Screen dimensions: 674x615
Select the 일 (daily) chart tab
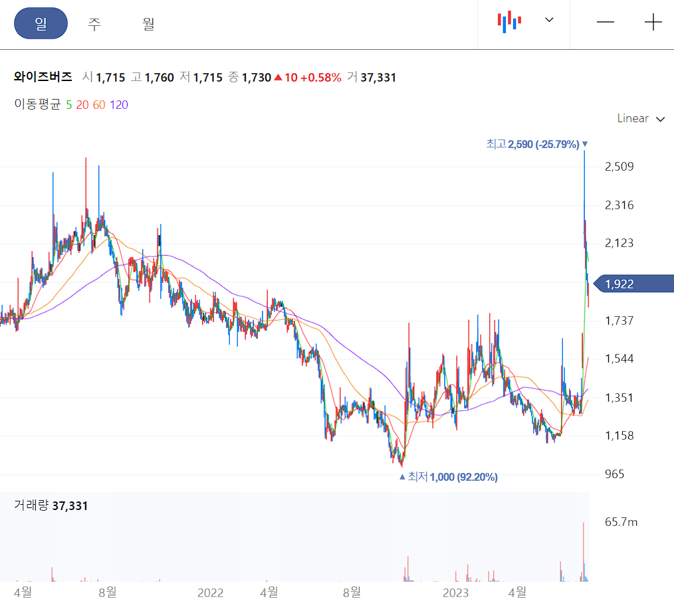point(41,23)
